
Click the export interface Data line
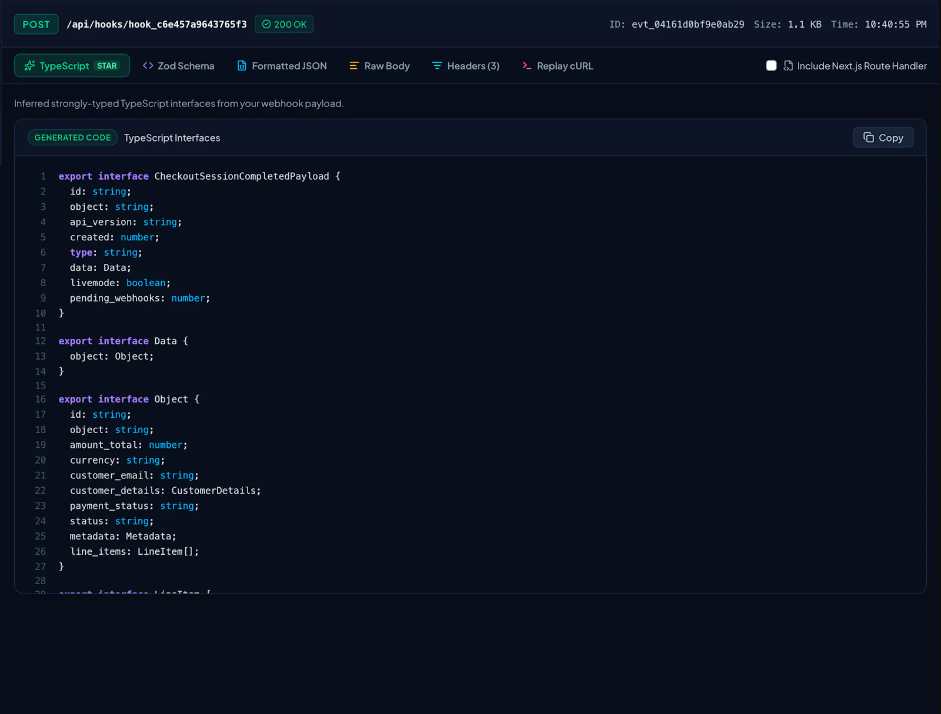(x=124, y=341)
